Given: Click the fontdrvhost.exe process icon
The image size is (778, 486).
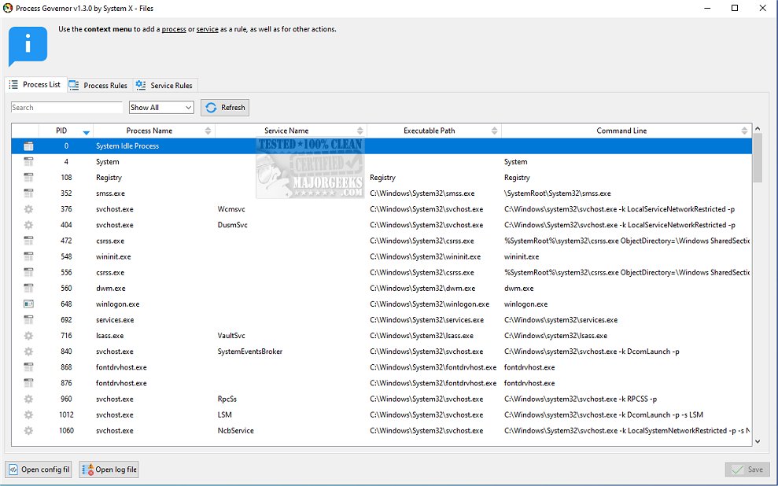Looking at the screenshot, I should coord(28,367).
